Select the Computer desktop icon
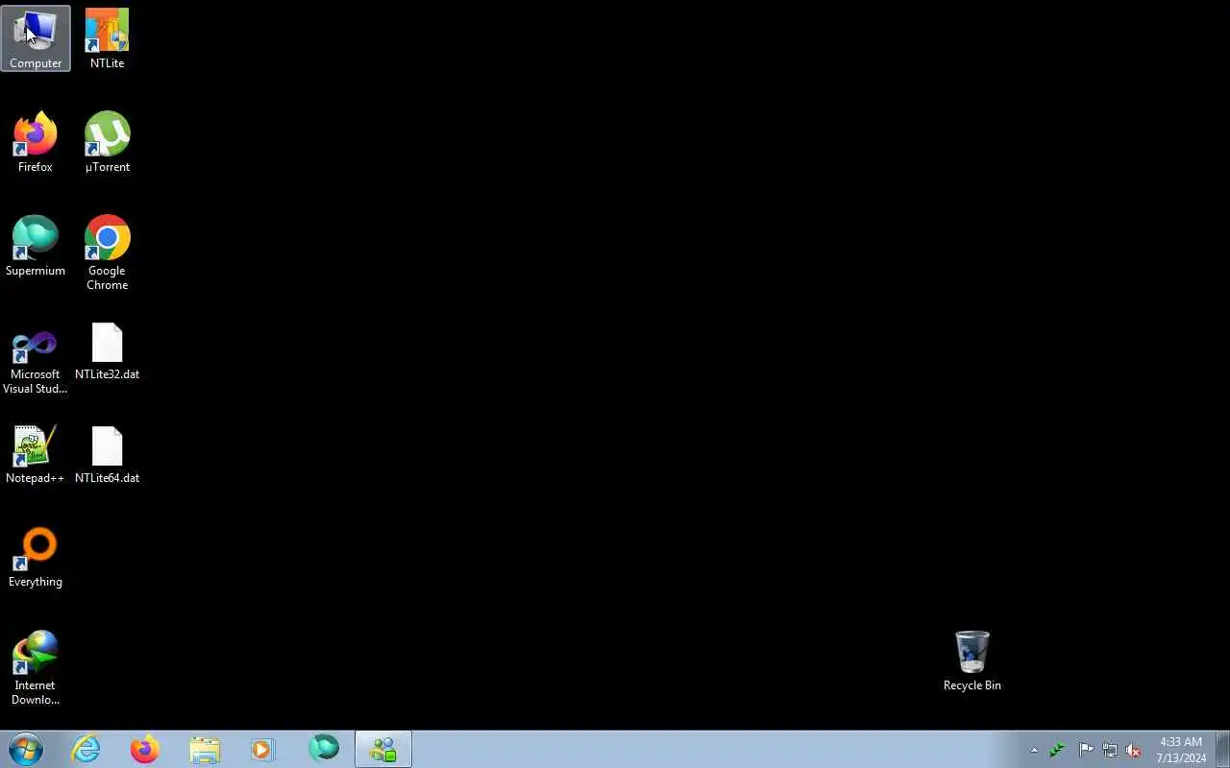The image size is (1230, 768). tap(36, 38)
